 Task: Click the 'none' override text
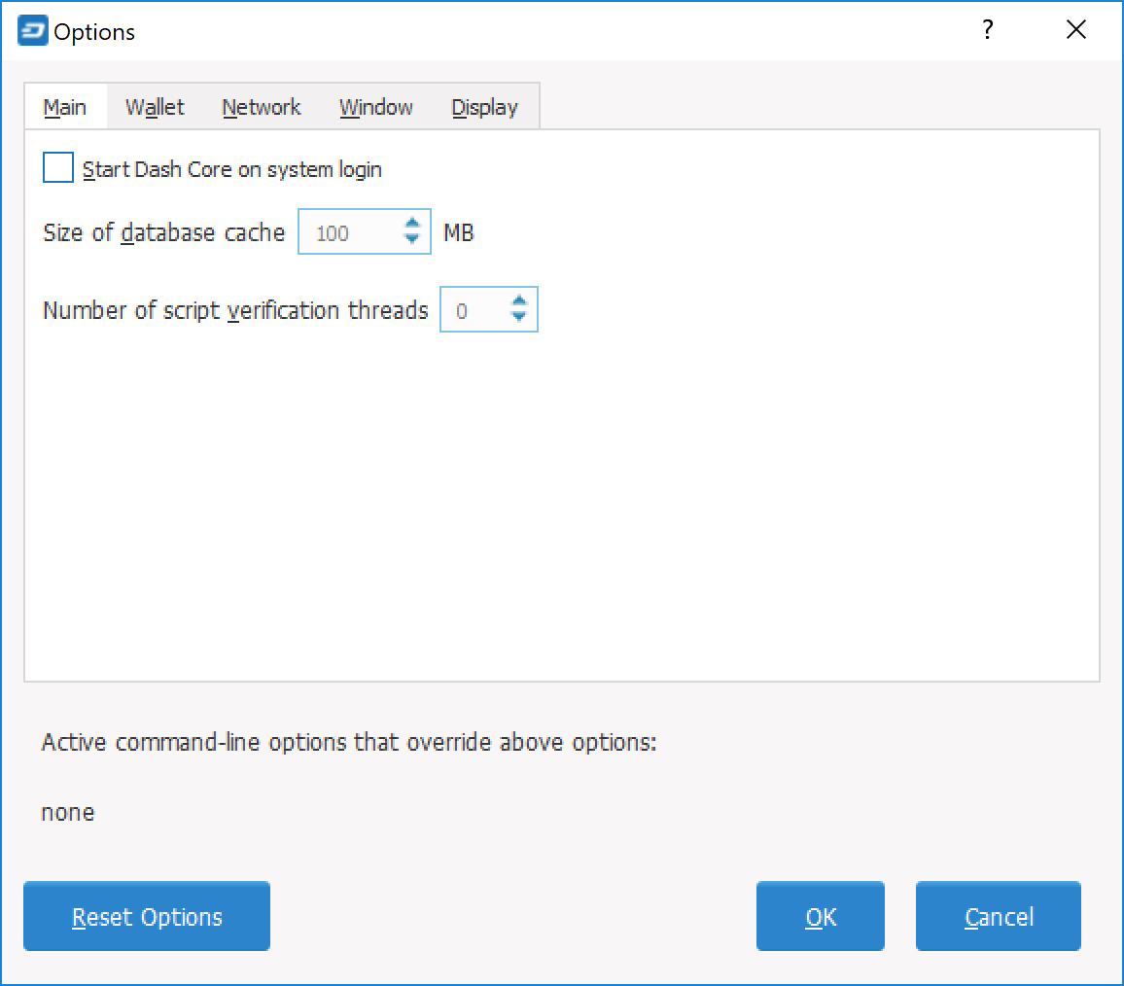click(68, 813)
